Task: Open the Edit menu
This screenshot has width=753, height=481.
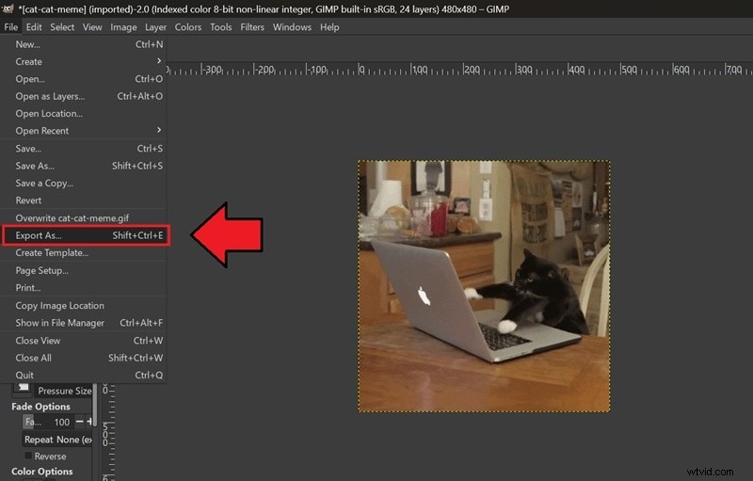Action: click(34, 27)
